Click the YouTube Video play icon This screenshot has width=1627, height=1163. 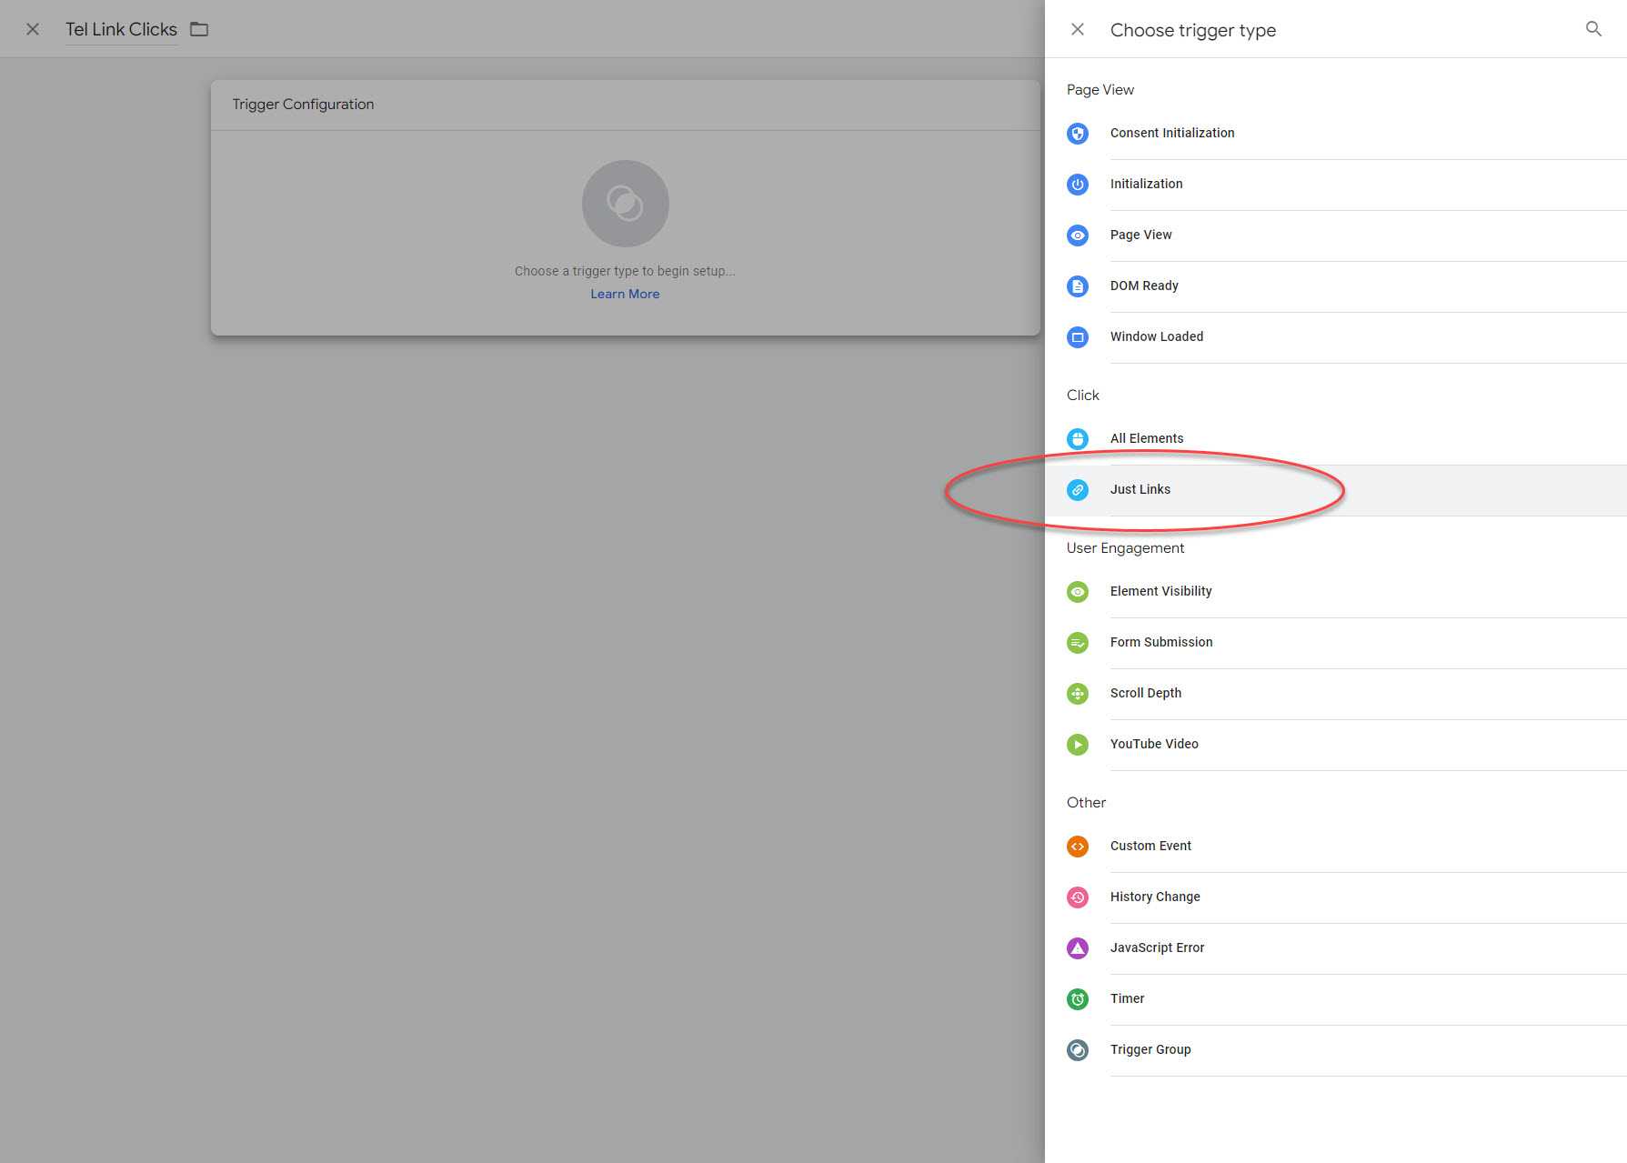click(x=1078, y=745)
